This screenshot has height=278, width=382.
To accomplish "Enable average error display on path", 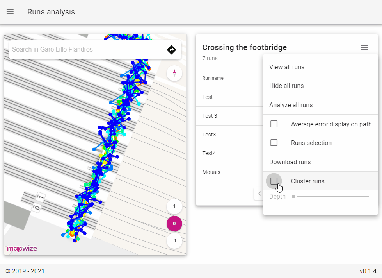I will 274,124.
